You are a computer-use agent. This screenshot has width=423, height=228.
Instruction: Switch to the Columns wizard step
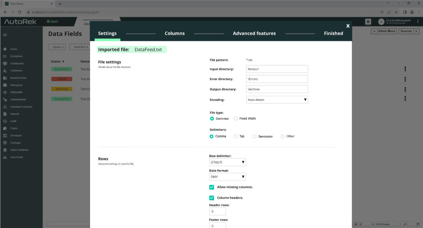click(x=175, y=34)
